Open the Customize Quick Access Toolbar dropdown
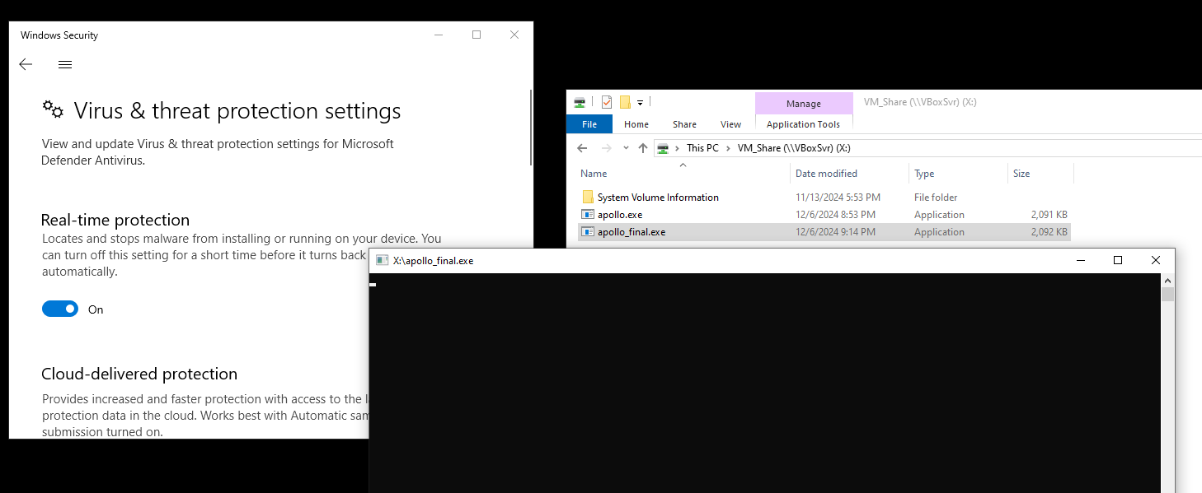 [640, 102]
